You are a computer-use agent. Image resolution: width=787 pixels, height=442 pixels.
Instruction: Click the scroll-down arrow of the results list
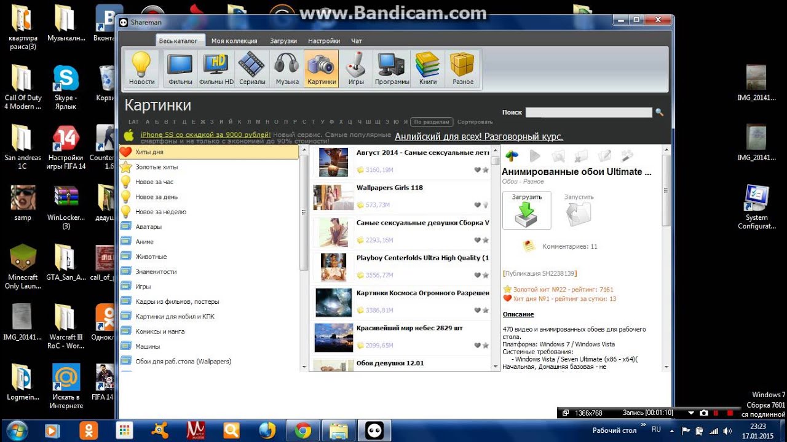[496, 366]
